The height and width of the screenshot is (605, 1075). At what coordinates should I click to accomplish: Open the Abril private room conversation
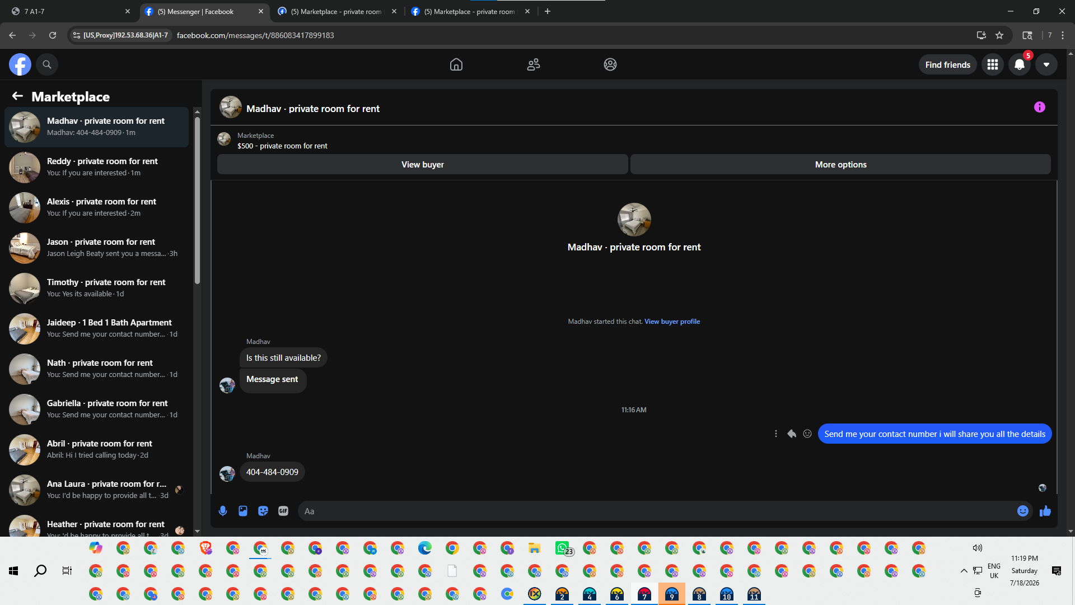click(x=97, y=450)
